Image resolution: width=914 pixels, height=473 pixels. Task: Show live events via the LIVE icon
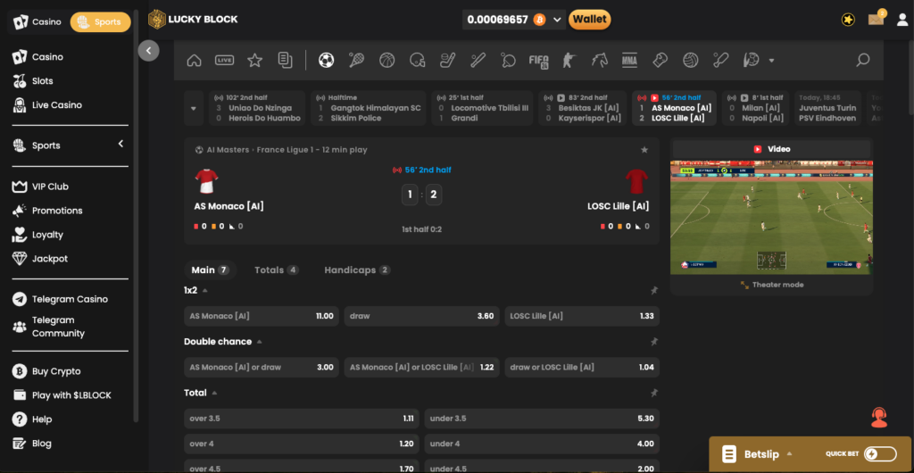(x=224, y=60)
